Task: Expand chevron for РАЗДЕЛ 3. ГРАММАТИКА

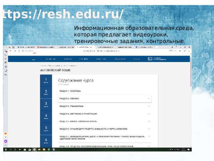Action: (x=149, y=106)
